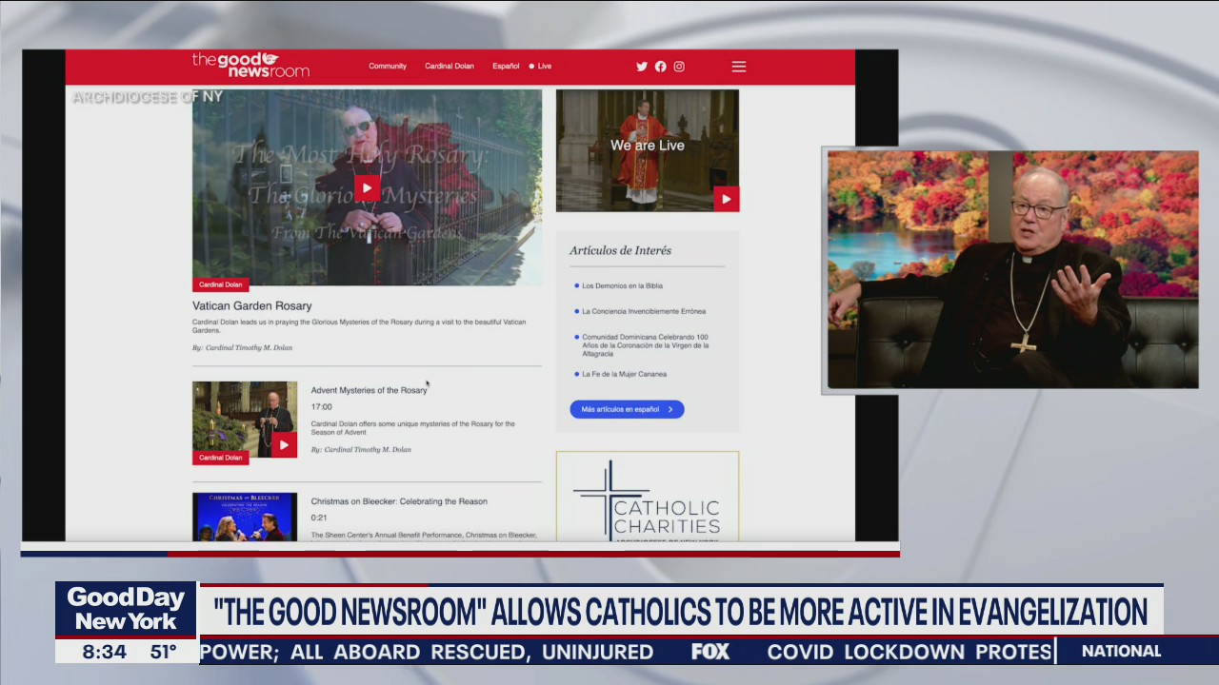Click the red Cardinal Dolan tag badge

tap(220, 284)
